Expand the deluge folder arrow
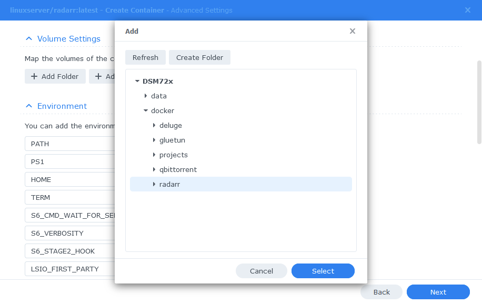Screen dimensions: 482x304 point(154,125)
